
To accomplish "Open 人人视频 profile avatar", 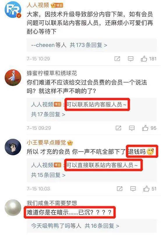I will pos(13,10).
